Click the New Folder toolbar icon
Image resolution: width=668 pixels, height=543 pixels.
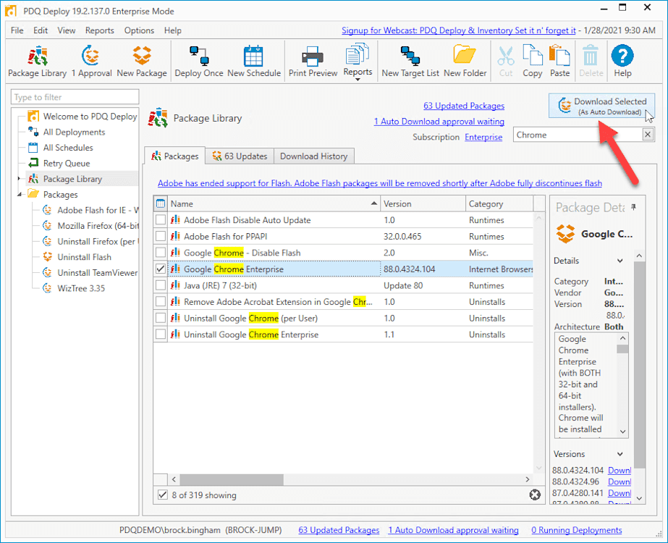click(x=465, y=62)
